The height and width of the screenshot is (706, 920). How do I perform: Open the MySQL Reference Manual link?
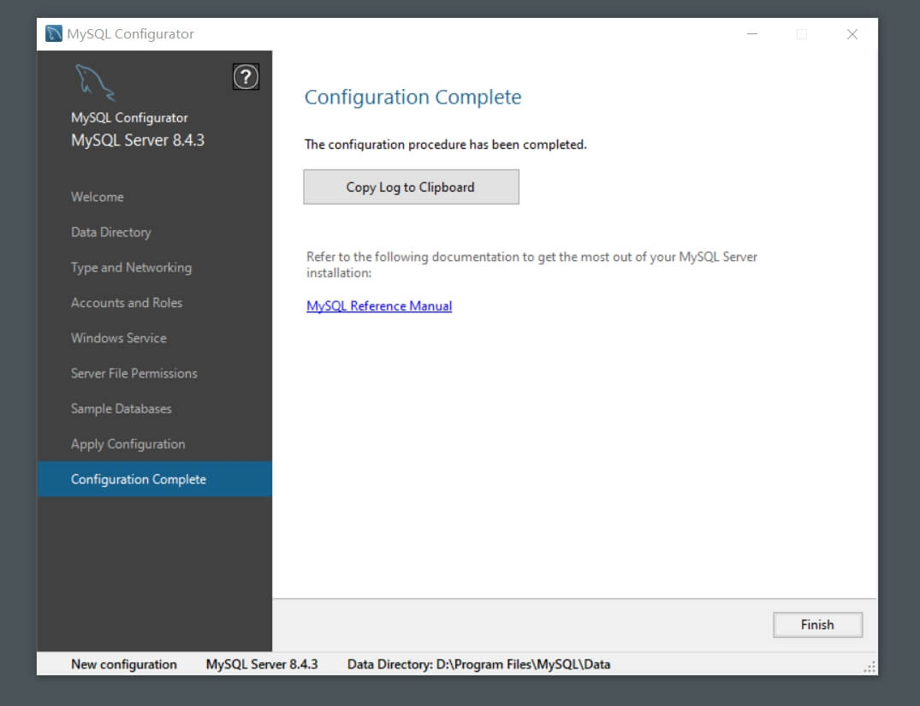tap(379, 306)
